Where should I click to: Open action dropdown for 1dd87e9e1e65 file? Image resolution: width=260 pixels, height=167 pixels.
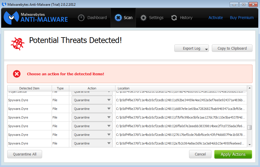coord(92,109)
